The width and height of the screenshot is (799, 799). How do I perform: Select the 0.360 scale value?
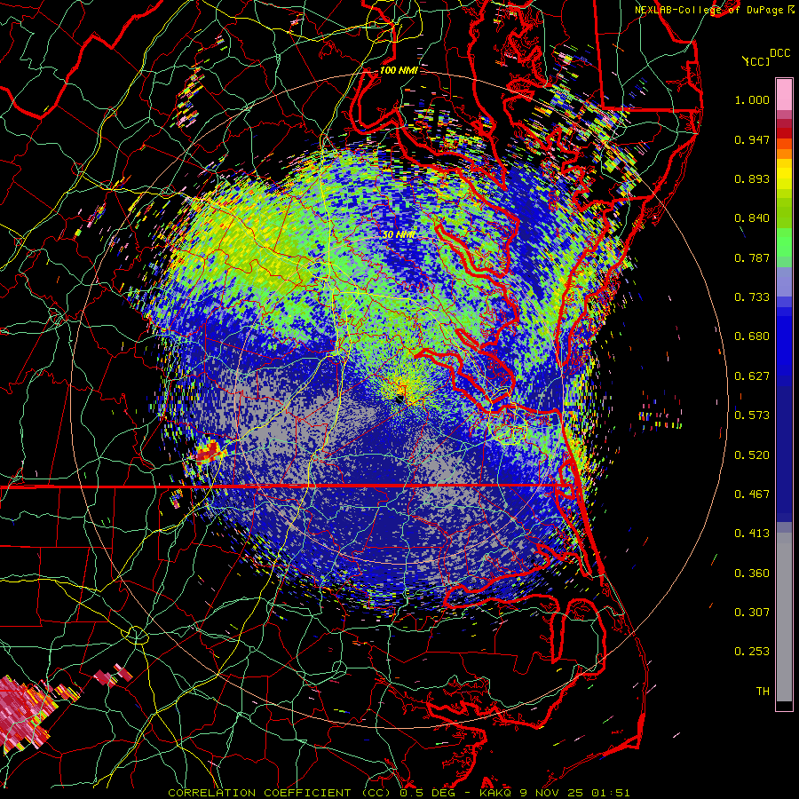click(x=752, y=574)
